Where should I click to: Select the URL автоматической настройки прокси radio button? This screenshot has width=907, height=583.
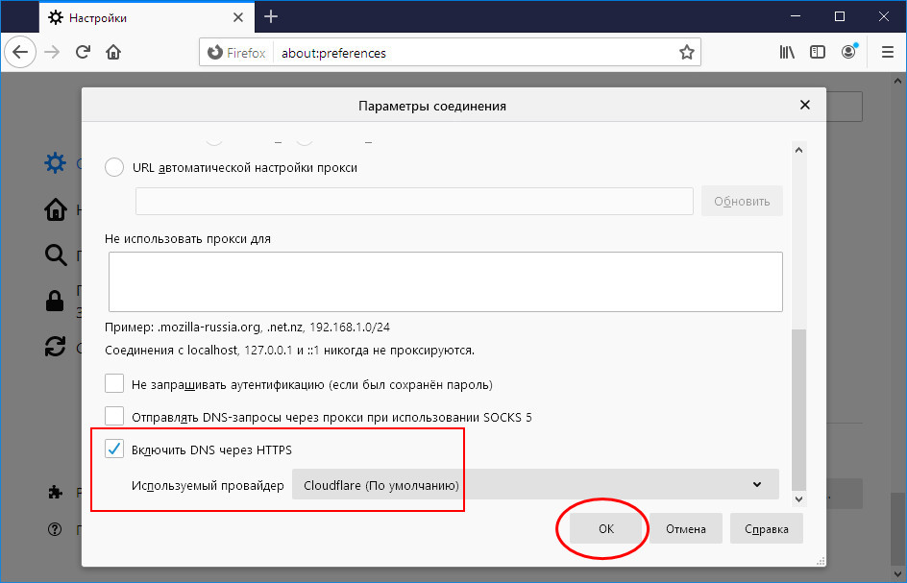(x=113, y=166)
